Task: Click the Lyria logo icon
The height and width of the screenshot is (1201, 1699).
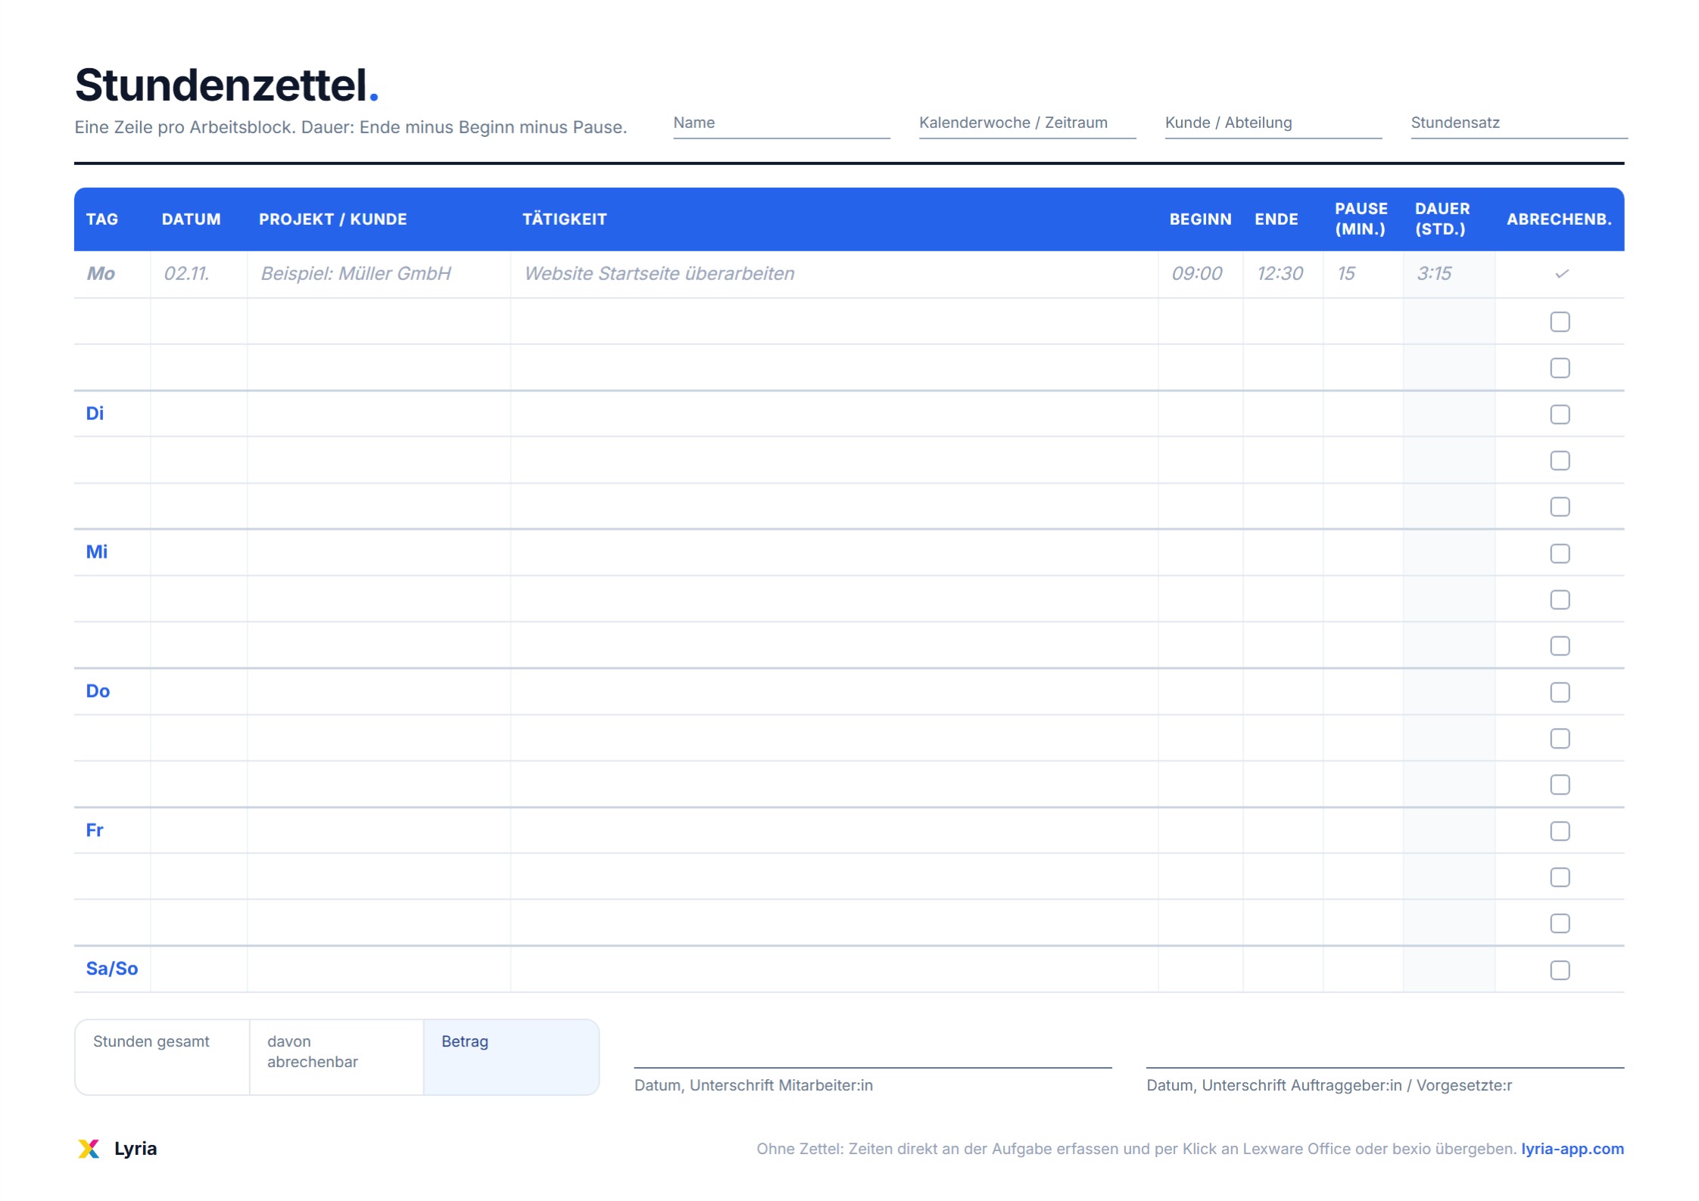Action: pyautogui.click(x=89, y=1149)
